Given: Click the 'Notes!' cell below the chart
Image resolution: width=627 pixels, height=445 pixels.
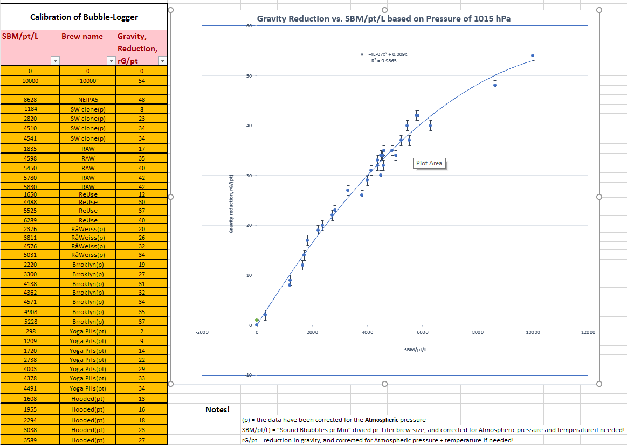Looking at the screenshot, I should (218, 410).
